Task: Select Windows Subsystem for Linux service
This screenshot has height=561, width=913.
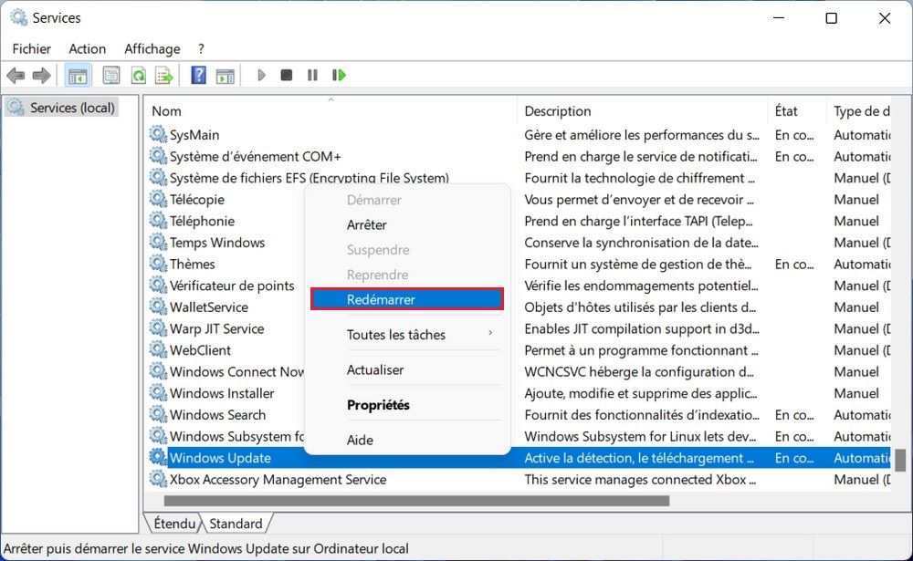Action: (236, 436)
